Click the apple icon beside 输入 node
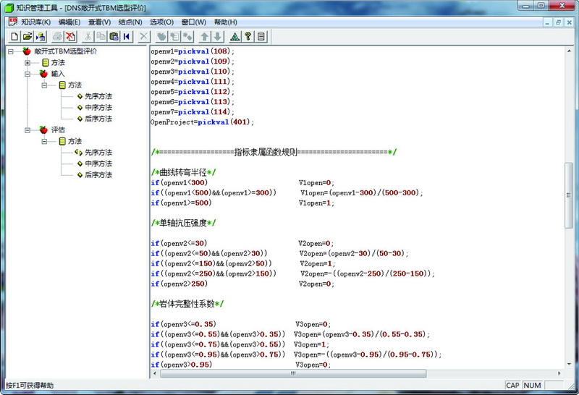 [43, 74]
